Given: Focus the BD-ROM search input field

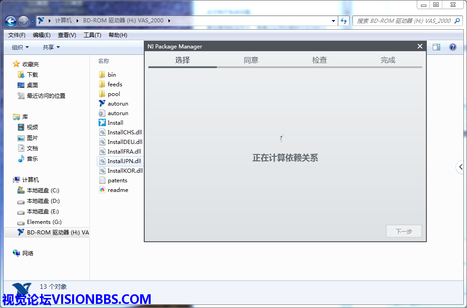Looking at the screenshot, I should coord(404,21).
